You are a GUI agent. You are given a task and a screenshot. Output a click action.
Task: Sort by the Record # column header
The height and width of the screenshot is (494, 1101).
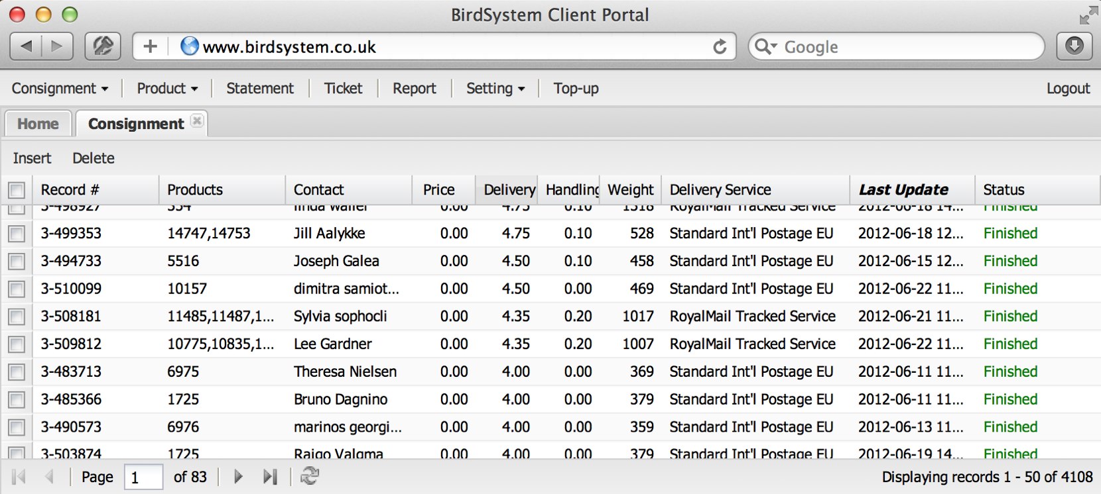pos(96,190)
